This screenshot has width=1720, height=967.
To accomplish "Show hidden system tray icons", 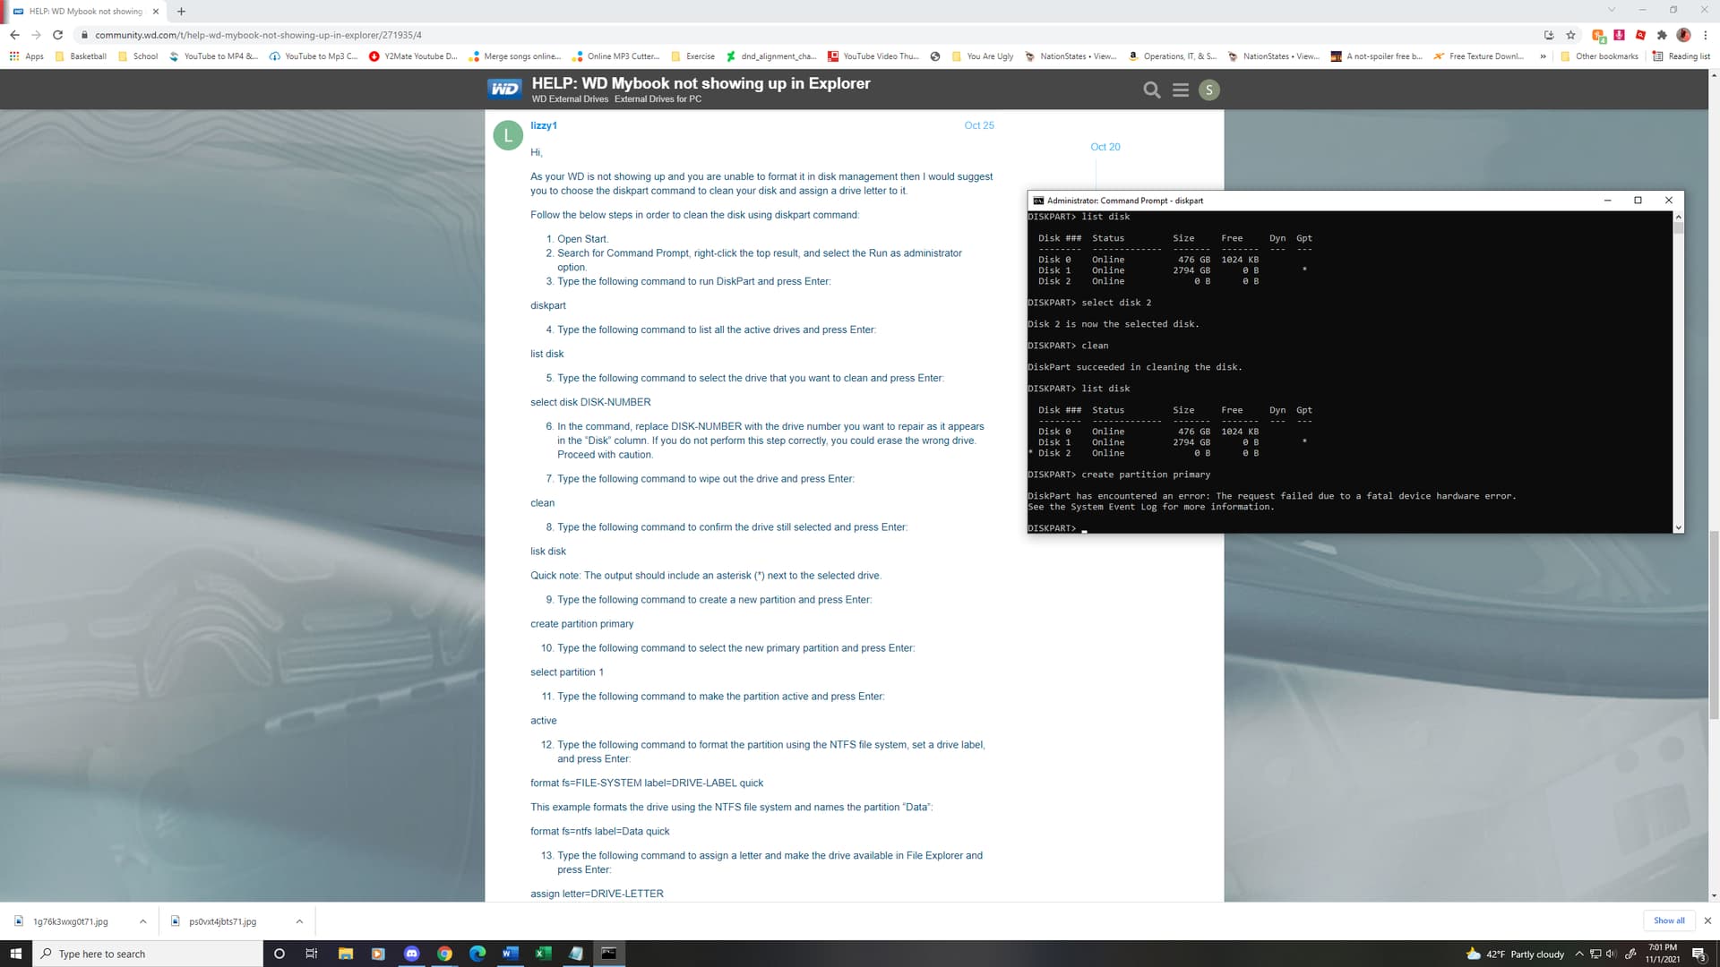I will [x=1579, y=954].
